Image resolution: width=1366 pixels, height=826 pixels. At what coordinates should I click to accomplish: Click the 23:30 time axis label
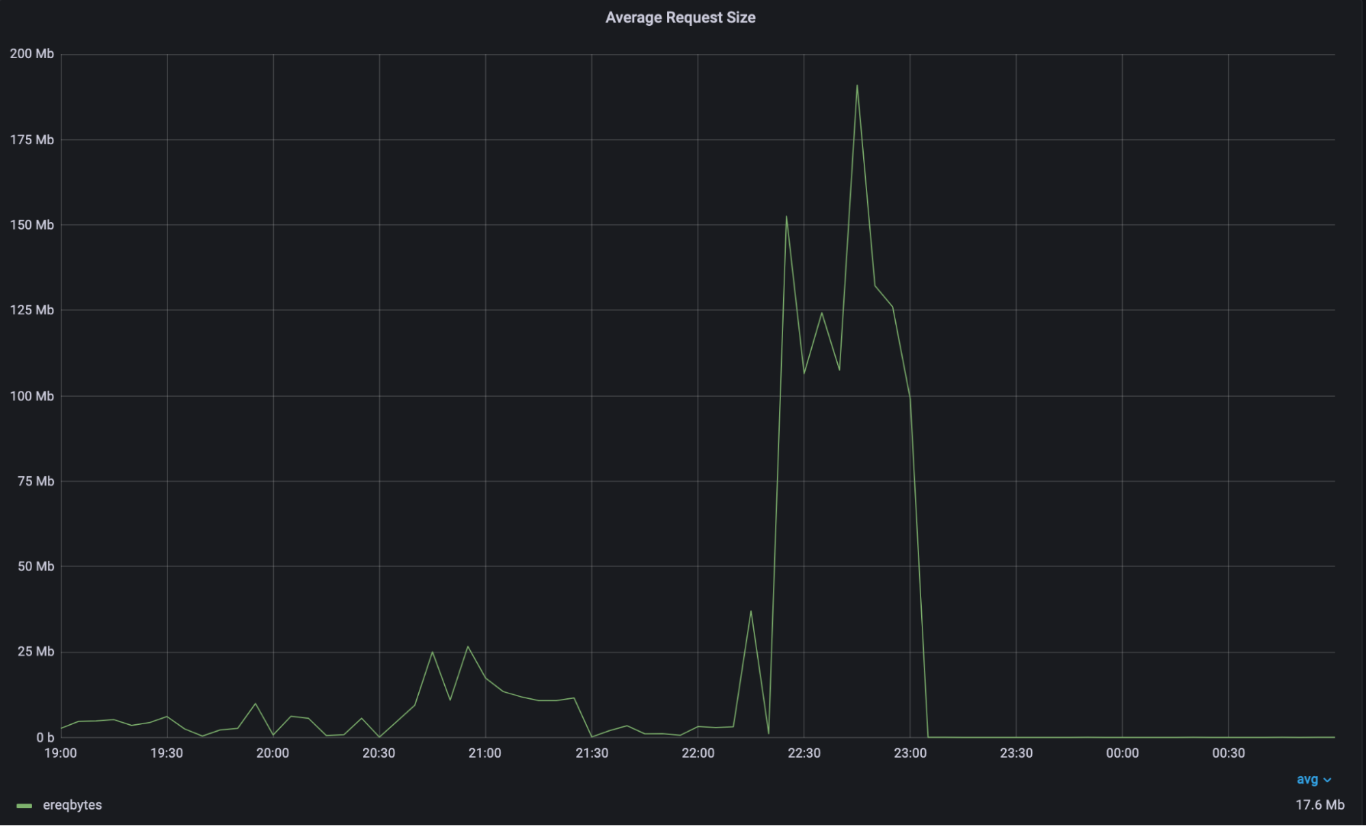click(1016, 754)
